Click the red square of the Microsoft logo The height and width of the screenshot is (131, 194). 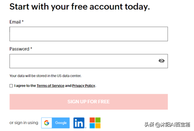92,120
